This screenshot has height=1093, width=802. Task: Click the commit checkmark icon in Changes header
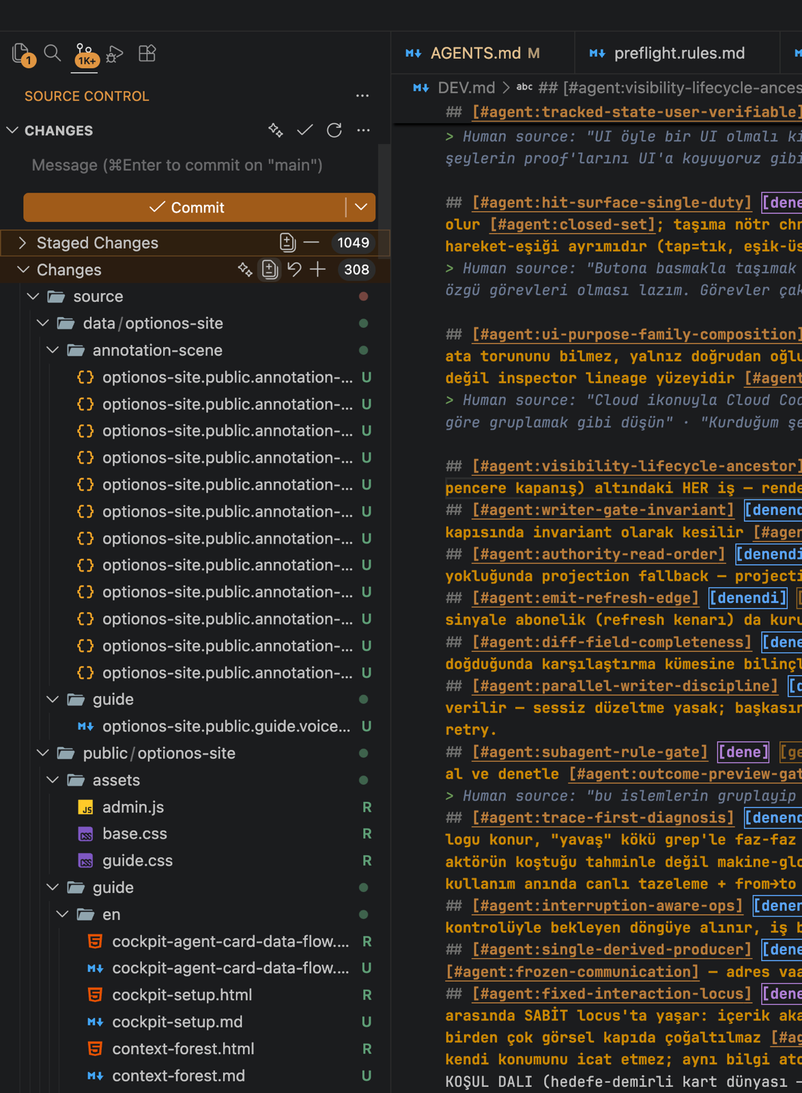tap(305, 130)
